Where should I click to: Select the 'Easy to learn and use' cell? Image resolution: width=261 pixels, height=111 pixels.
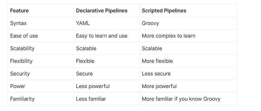coord(102,36)
